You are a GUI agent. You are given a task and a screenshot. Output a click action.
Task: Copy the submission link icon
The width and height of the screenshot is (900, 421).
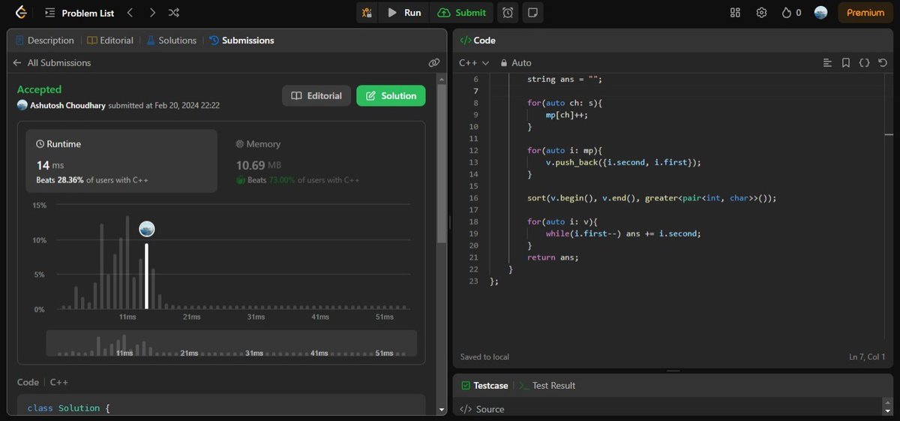433,63
